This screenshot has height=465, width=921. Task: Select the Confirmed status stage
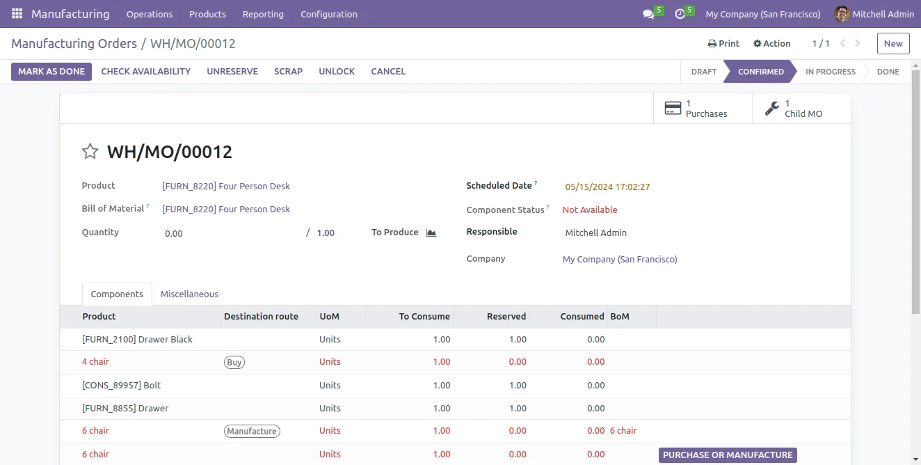point(760,71)
